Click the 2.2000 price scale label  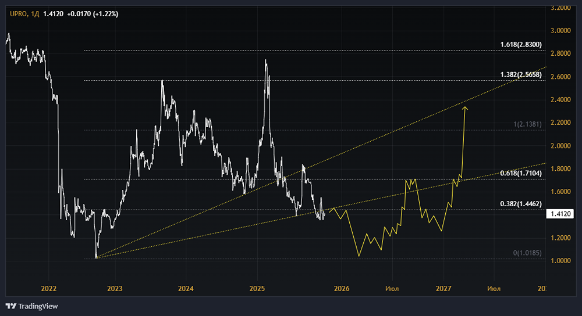coord(560,123)
